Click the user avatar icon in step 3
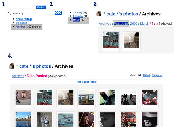The width and height of the screenshot is (174, 127). (99, 14)
